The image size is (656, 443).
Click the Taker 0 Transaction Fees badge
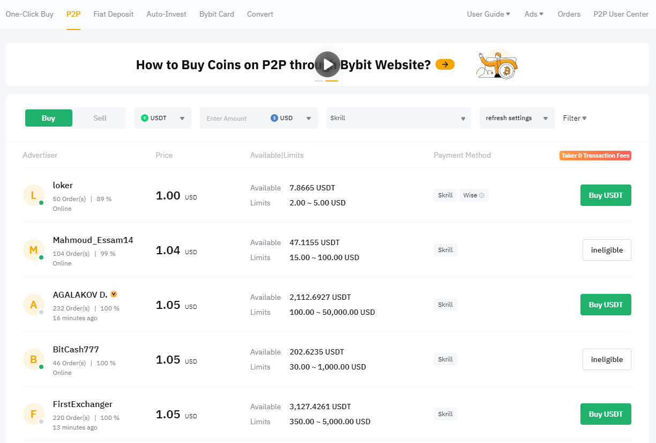coord(595,156)
